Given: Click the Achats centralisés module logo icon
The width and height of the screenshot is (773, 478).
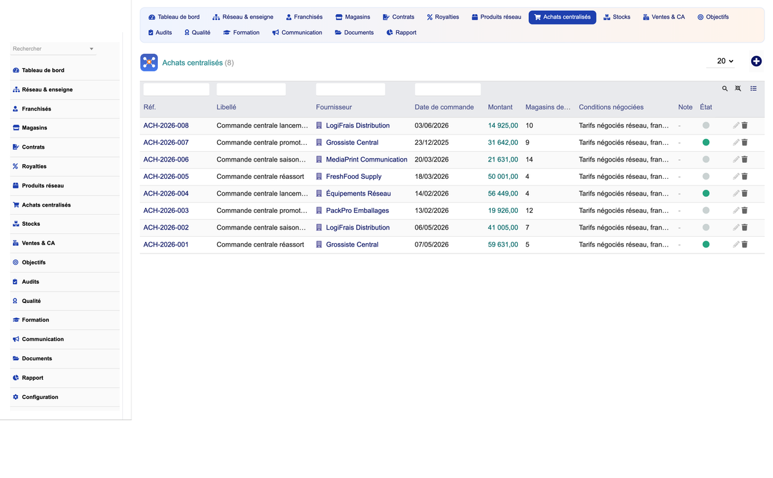Looking at the screenshot, I should click(x=149, y=62).
